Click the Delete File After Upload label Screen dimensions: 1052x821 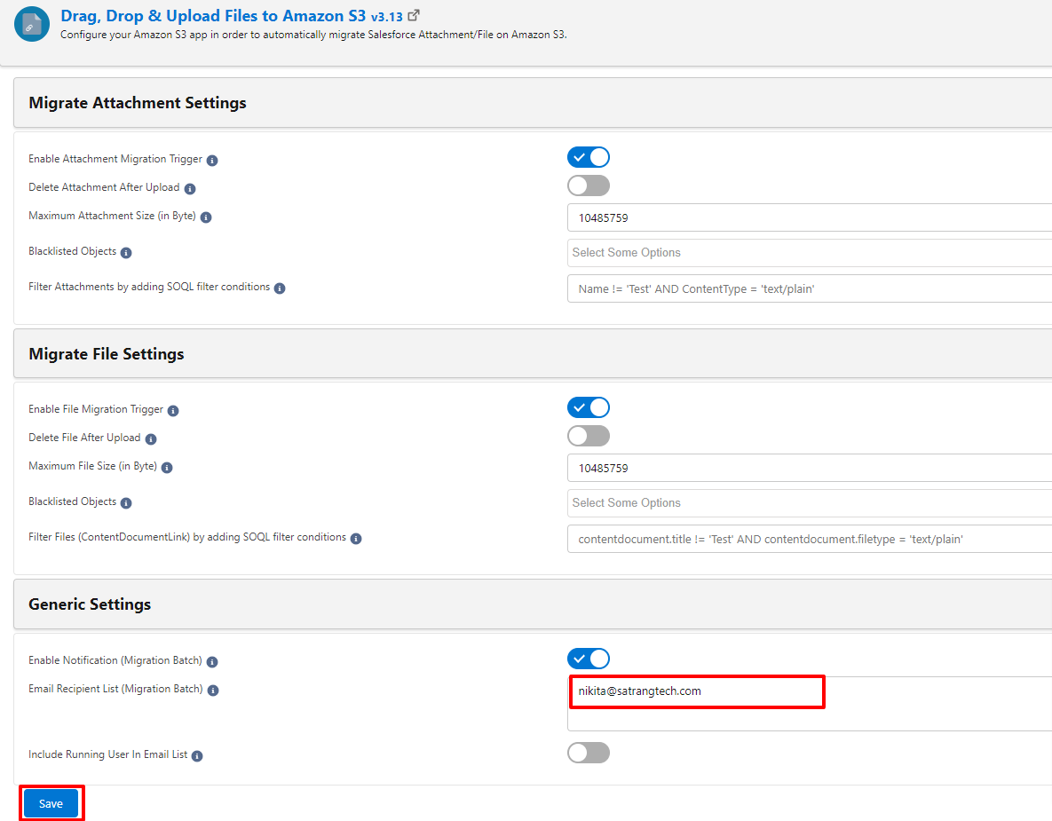pyautogui.click(x=84, y=438)
